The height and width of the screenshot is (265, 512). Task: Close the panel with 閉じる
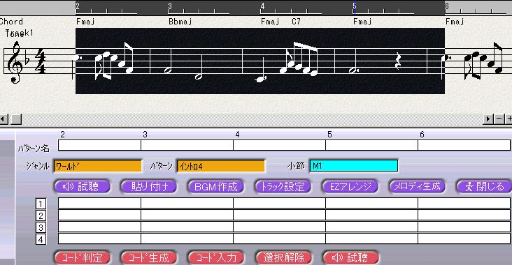pos(484,186)
